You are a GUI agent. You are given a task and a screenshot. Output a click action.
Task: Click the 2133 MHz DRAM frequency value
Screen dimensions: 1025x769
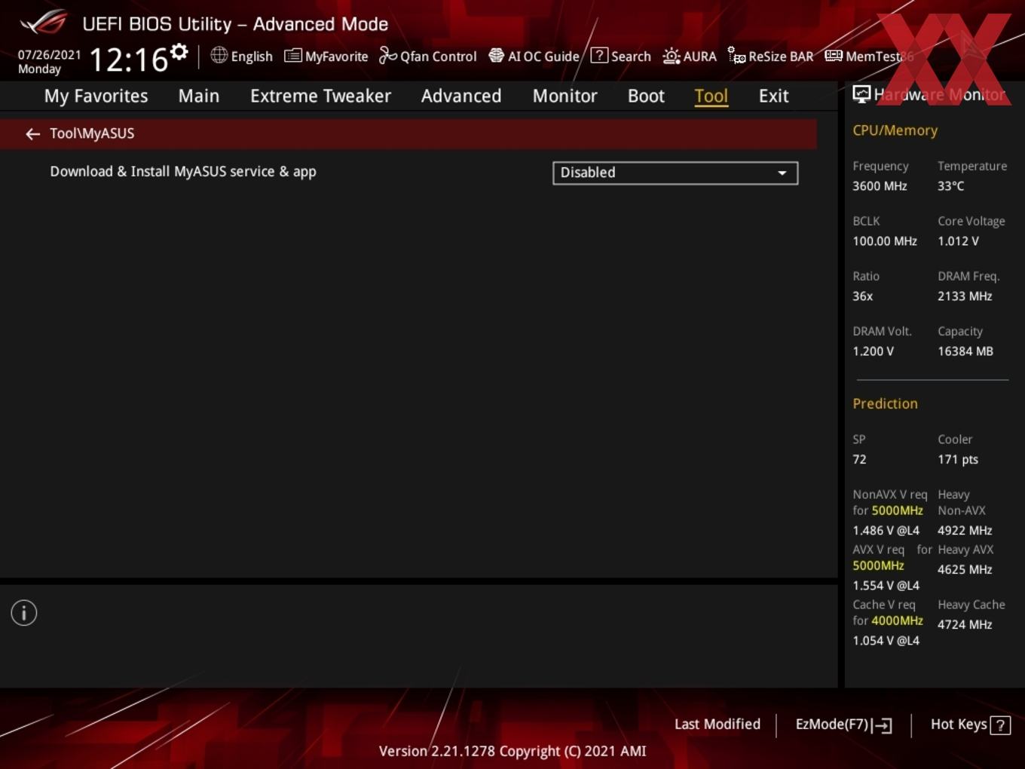click(x=965, y=296)
